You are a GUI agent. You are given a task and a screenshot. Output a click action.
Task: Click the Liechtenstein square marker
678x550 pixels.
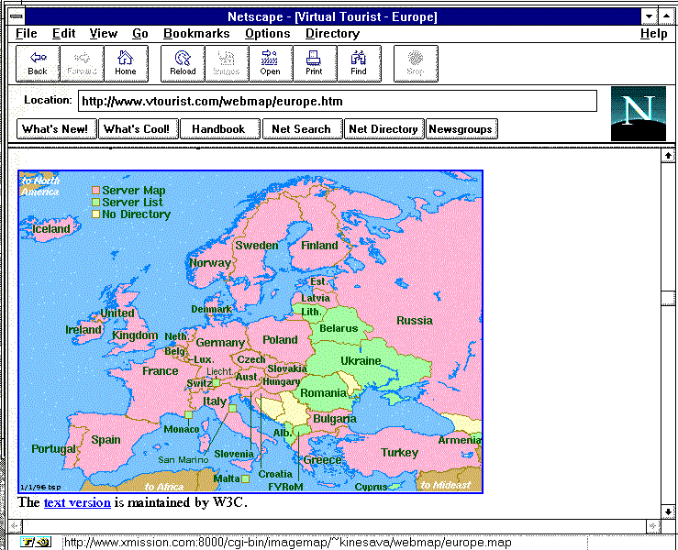[217, 382]
